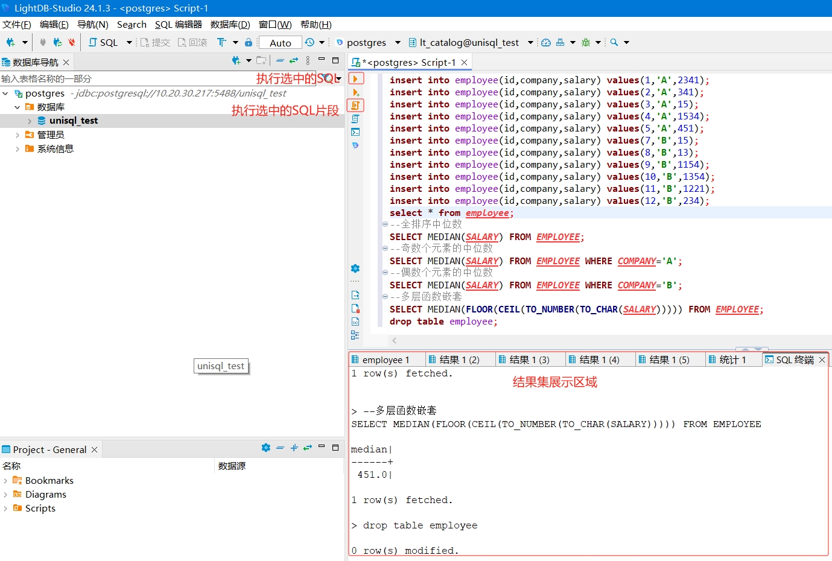Open the 导航 menu
The image size is (832, 561).
tap(92, 24)
